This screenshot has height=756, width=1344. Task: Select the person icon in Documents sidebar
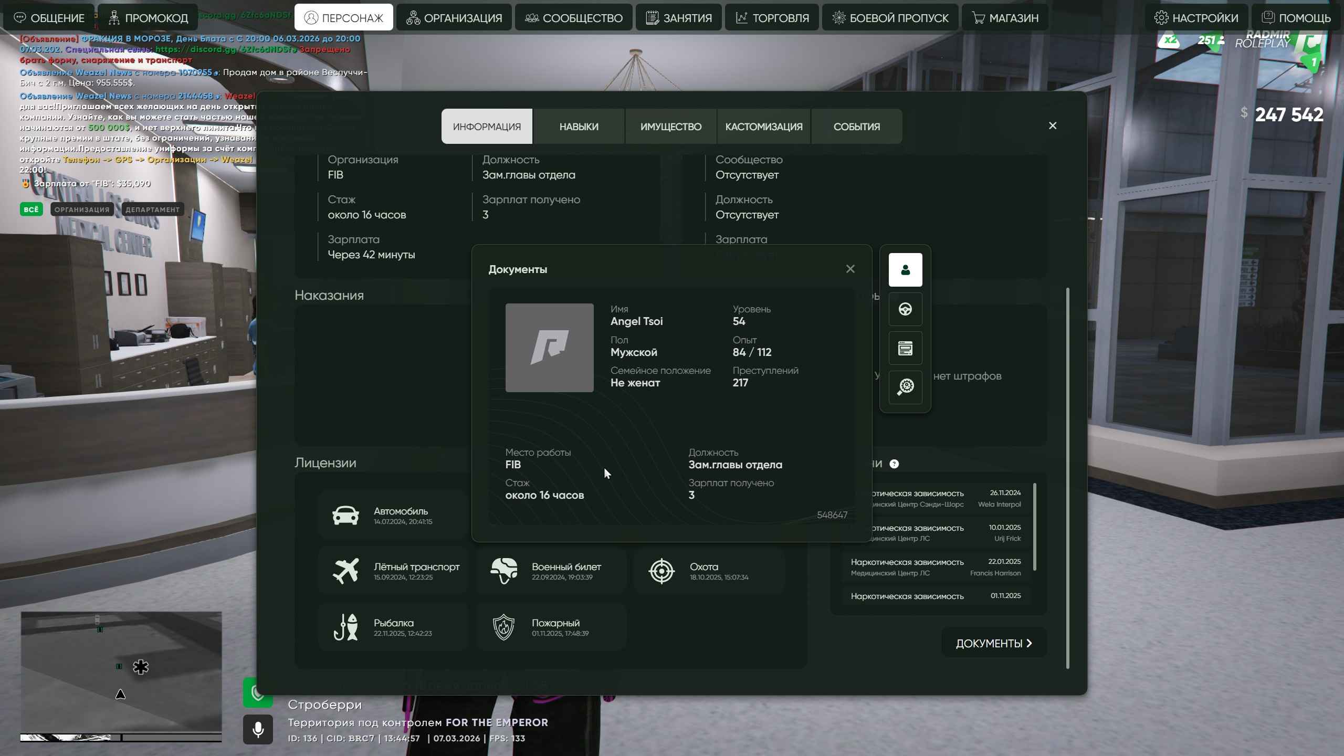pyautogui.click(x=905, y=270)
